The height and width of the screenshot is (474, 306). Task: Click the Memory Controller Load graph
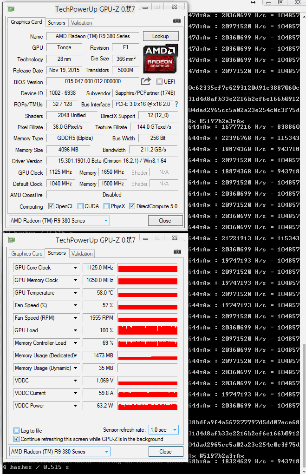click(x=148, y=343)
